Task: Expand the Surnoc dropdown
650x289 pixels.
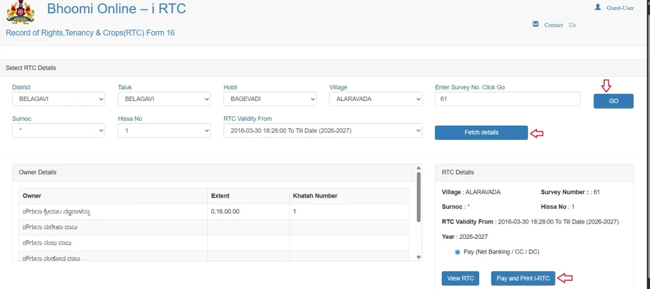Action: [x=58, y=131]
